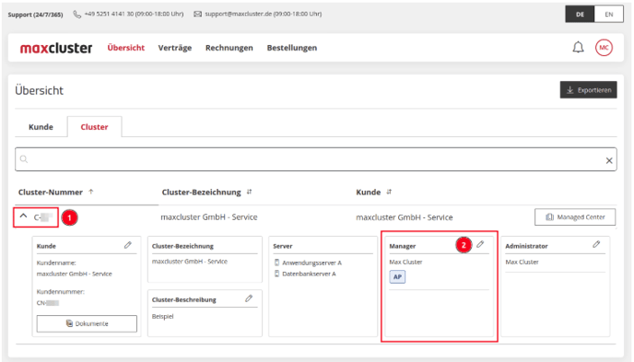The height and width of the screenshot is (362, 634).
Task: Edit the Kunde card with pencil icon
Action: (x=128, y=245)
